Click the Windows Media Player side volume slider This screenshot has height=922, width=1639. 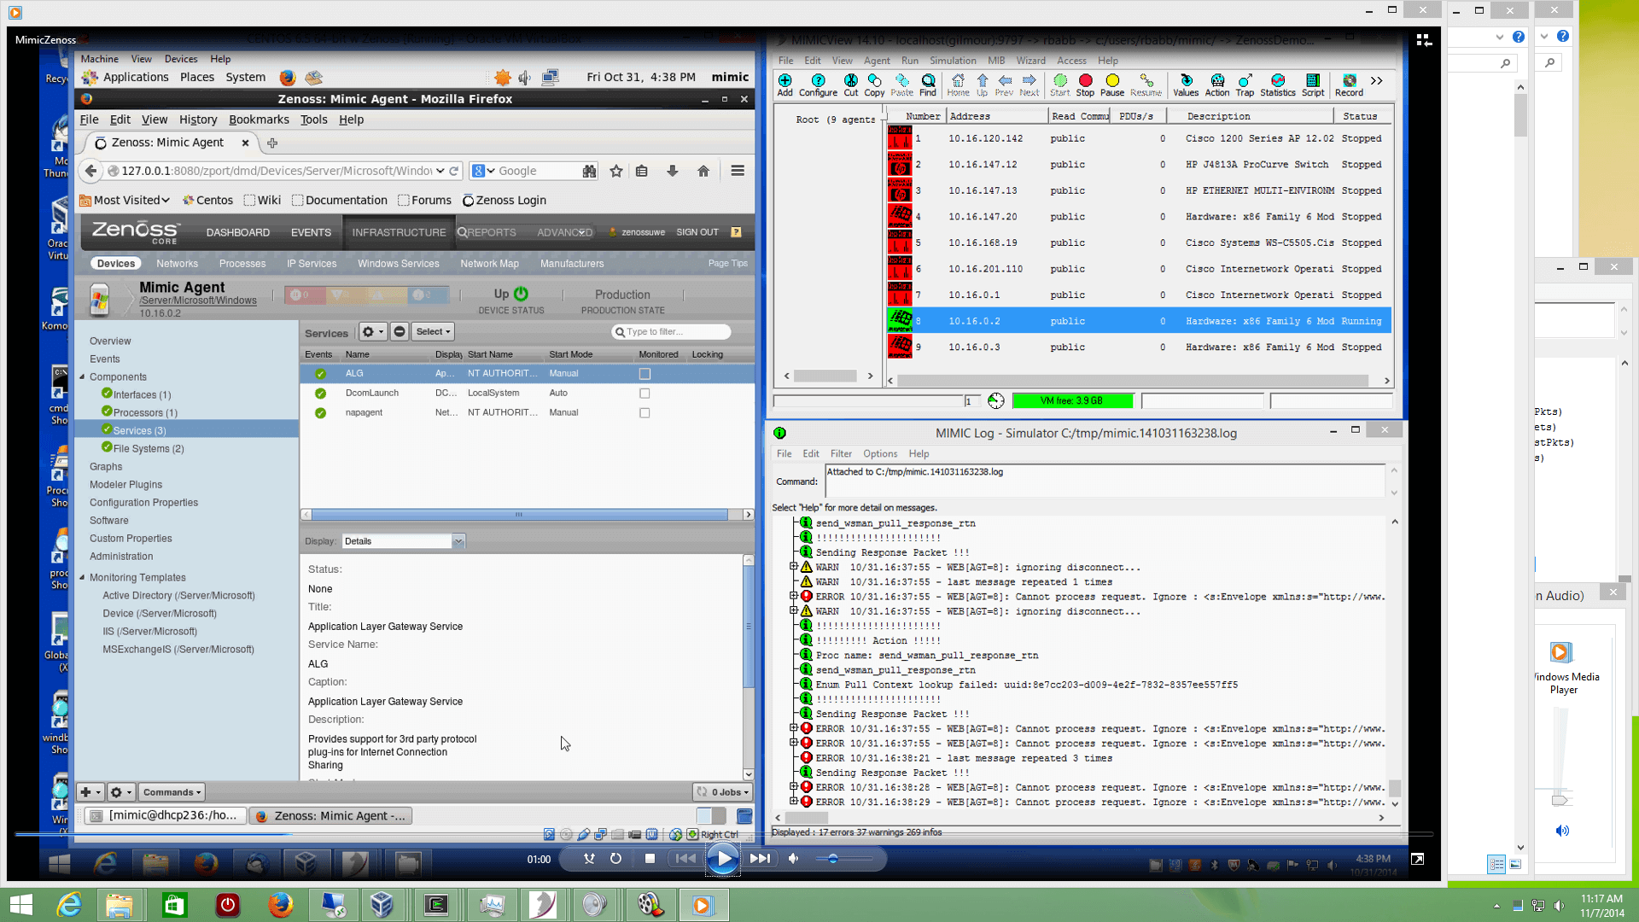1560,800
